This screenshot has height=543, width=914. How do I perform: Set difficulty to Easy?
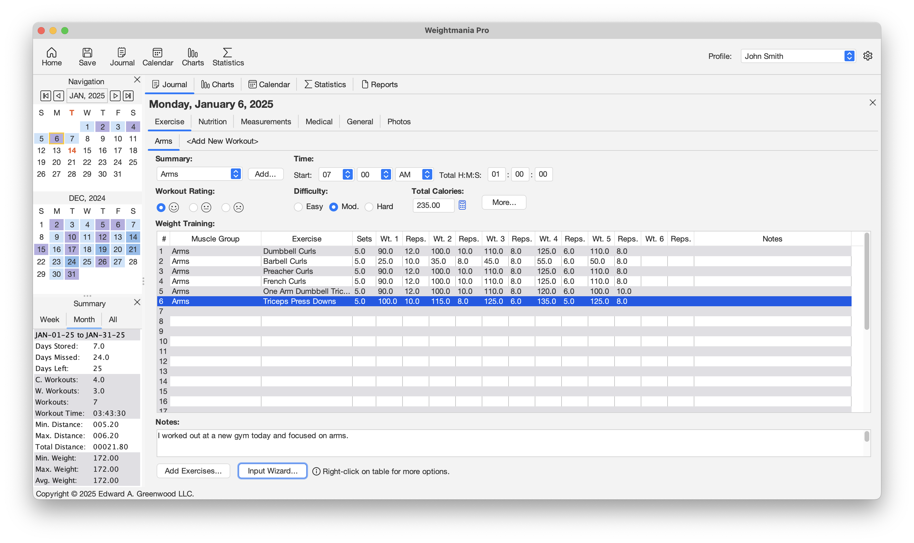pyautogui.click(x=298, y=207)
